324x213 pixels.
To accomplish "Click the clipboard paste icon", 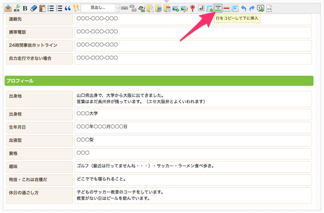I will tap(42, 8).
